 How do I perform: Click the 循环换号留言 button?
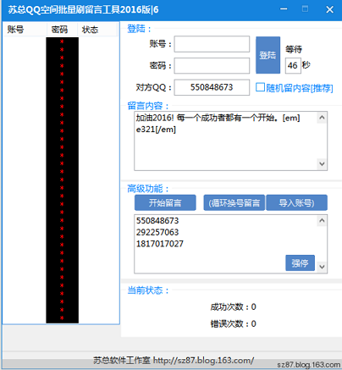pyautogui.click(x=234, y=202)
